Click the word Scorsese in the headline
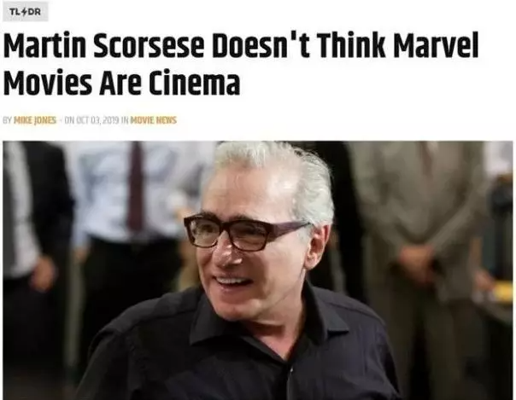The image size is (516, 400). 149,45
